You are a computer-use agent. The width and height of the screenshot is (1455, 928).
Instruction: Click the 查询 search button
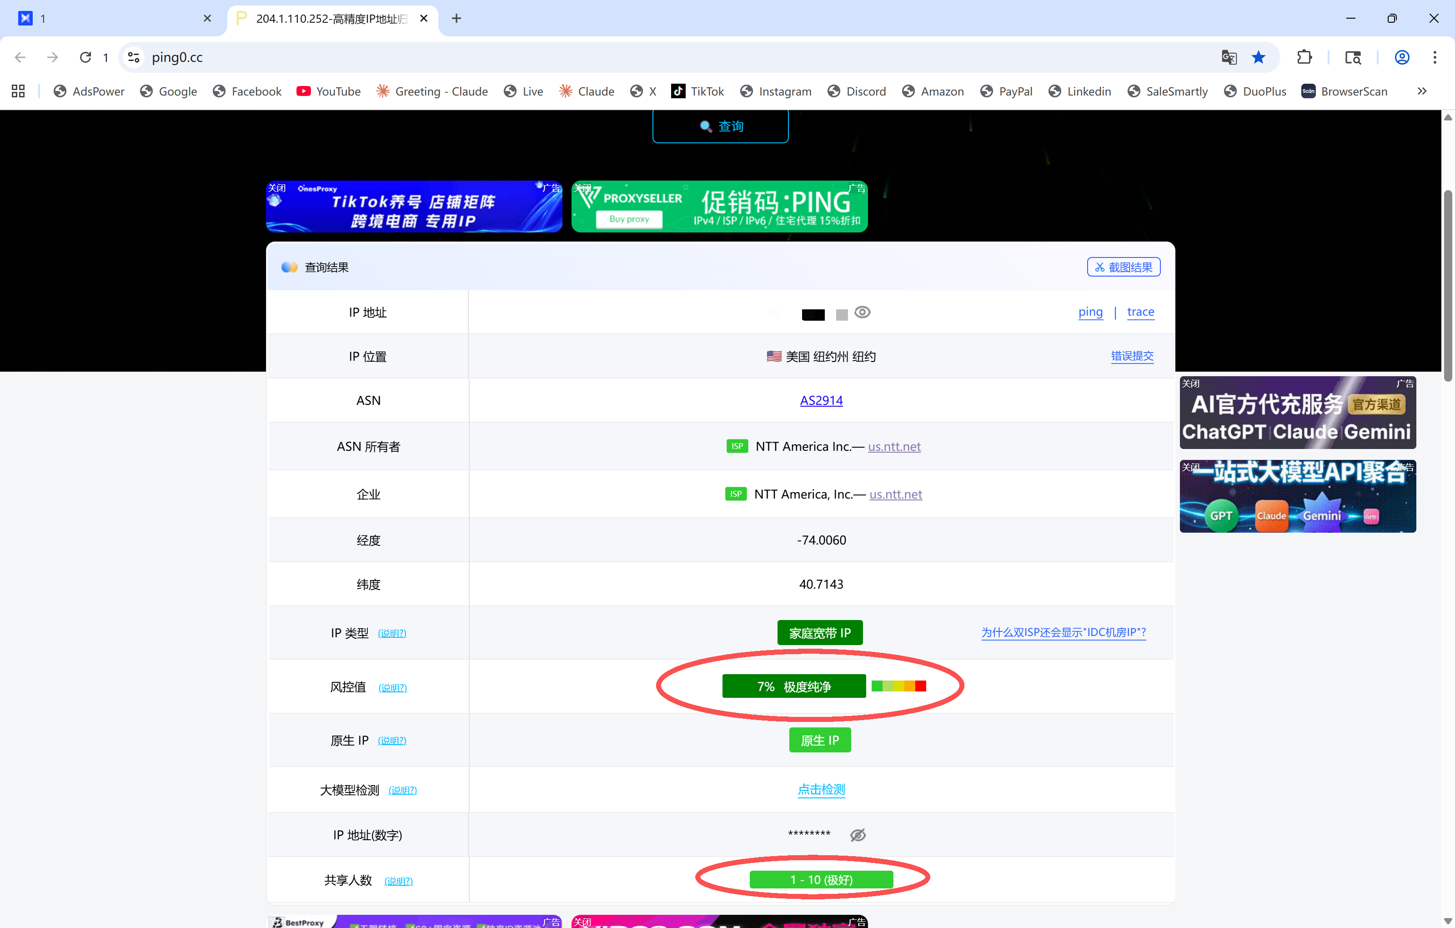[720, 126]
